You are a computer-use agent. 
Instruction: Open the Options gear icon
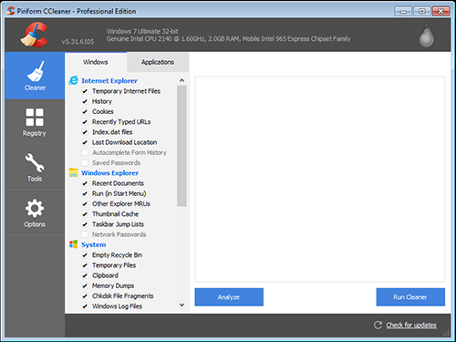click(35, 208)
